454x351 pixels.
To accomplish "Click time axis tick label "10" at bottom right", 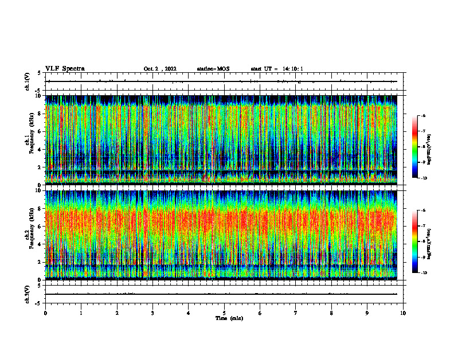I will 403,313.
